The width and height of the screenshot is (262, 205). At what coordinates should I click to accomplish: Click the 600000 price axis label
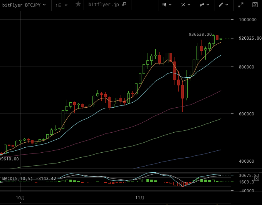247,114
